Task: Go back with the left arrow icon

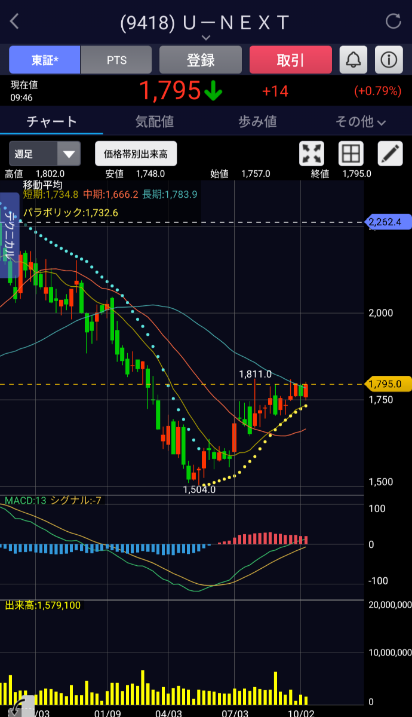Action: pos(14,22)
